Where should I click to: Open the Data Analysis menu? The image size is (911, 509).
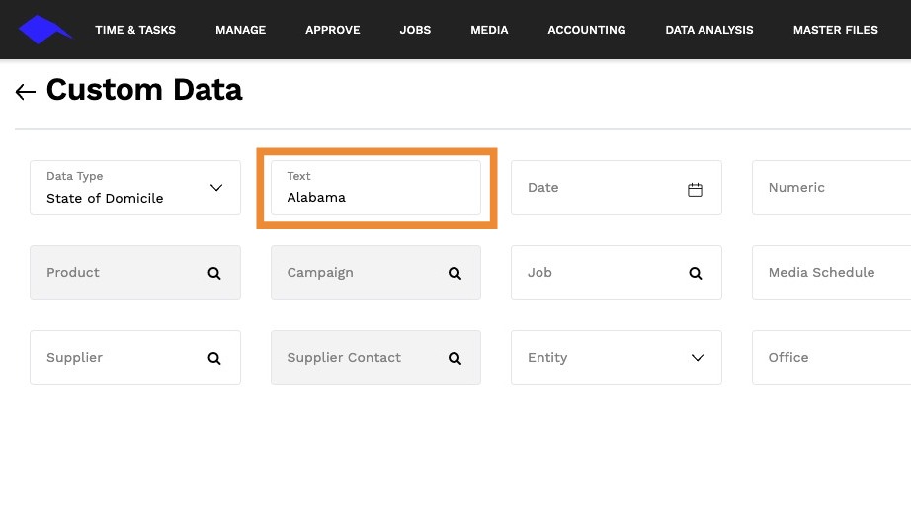[x=709, y=30]
